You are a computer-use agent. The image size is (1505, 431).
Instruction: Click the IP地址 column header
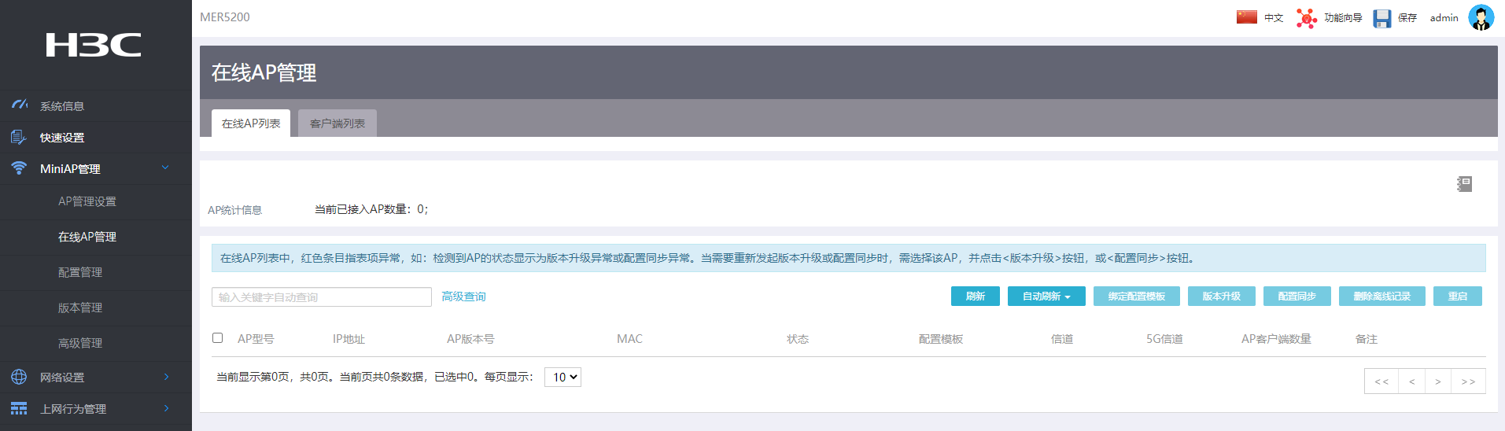point(349,339)
